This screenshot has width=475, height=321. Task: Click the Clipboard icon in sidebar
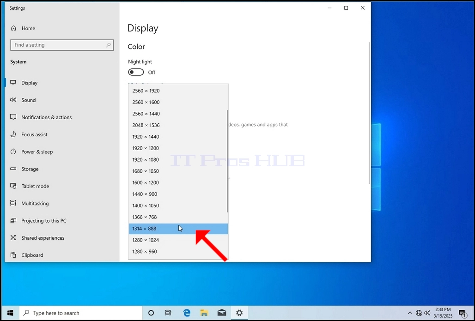(x=13, y=255)
